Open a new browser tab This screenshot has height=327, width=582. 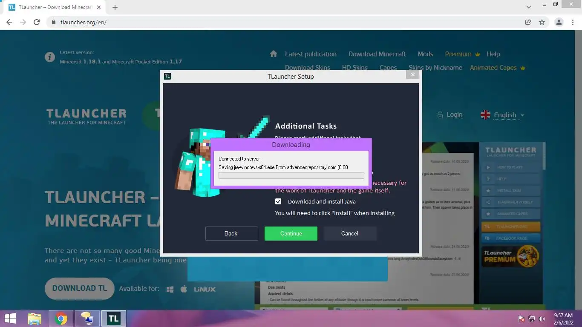point(115,7)
